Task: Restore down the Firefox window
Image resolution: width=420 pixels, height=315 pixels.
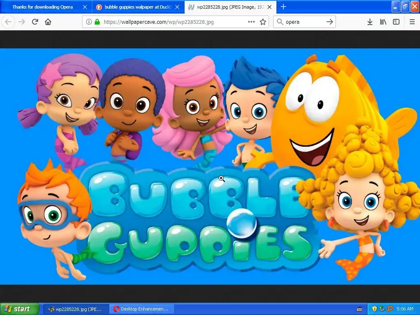Action: (x=405, y=7)
